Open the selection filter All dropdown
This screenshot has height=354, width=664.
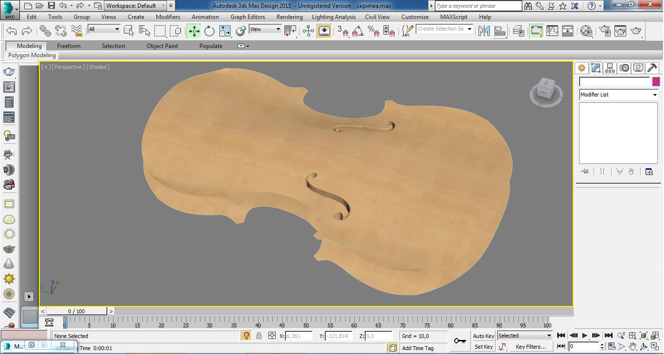[x=104, y=30]
